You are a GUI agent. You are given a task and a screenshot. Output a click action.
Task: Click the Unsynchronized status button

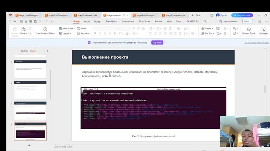click(x=228, y=21)
